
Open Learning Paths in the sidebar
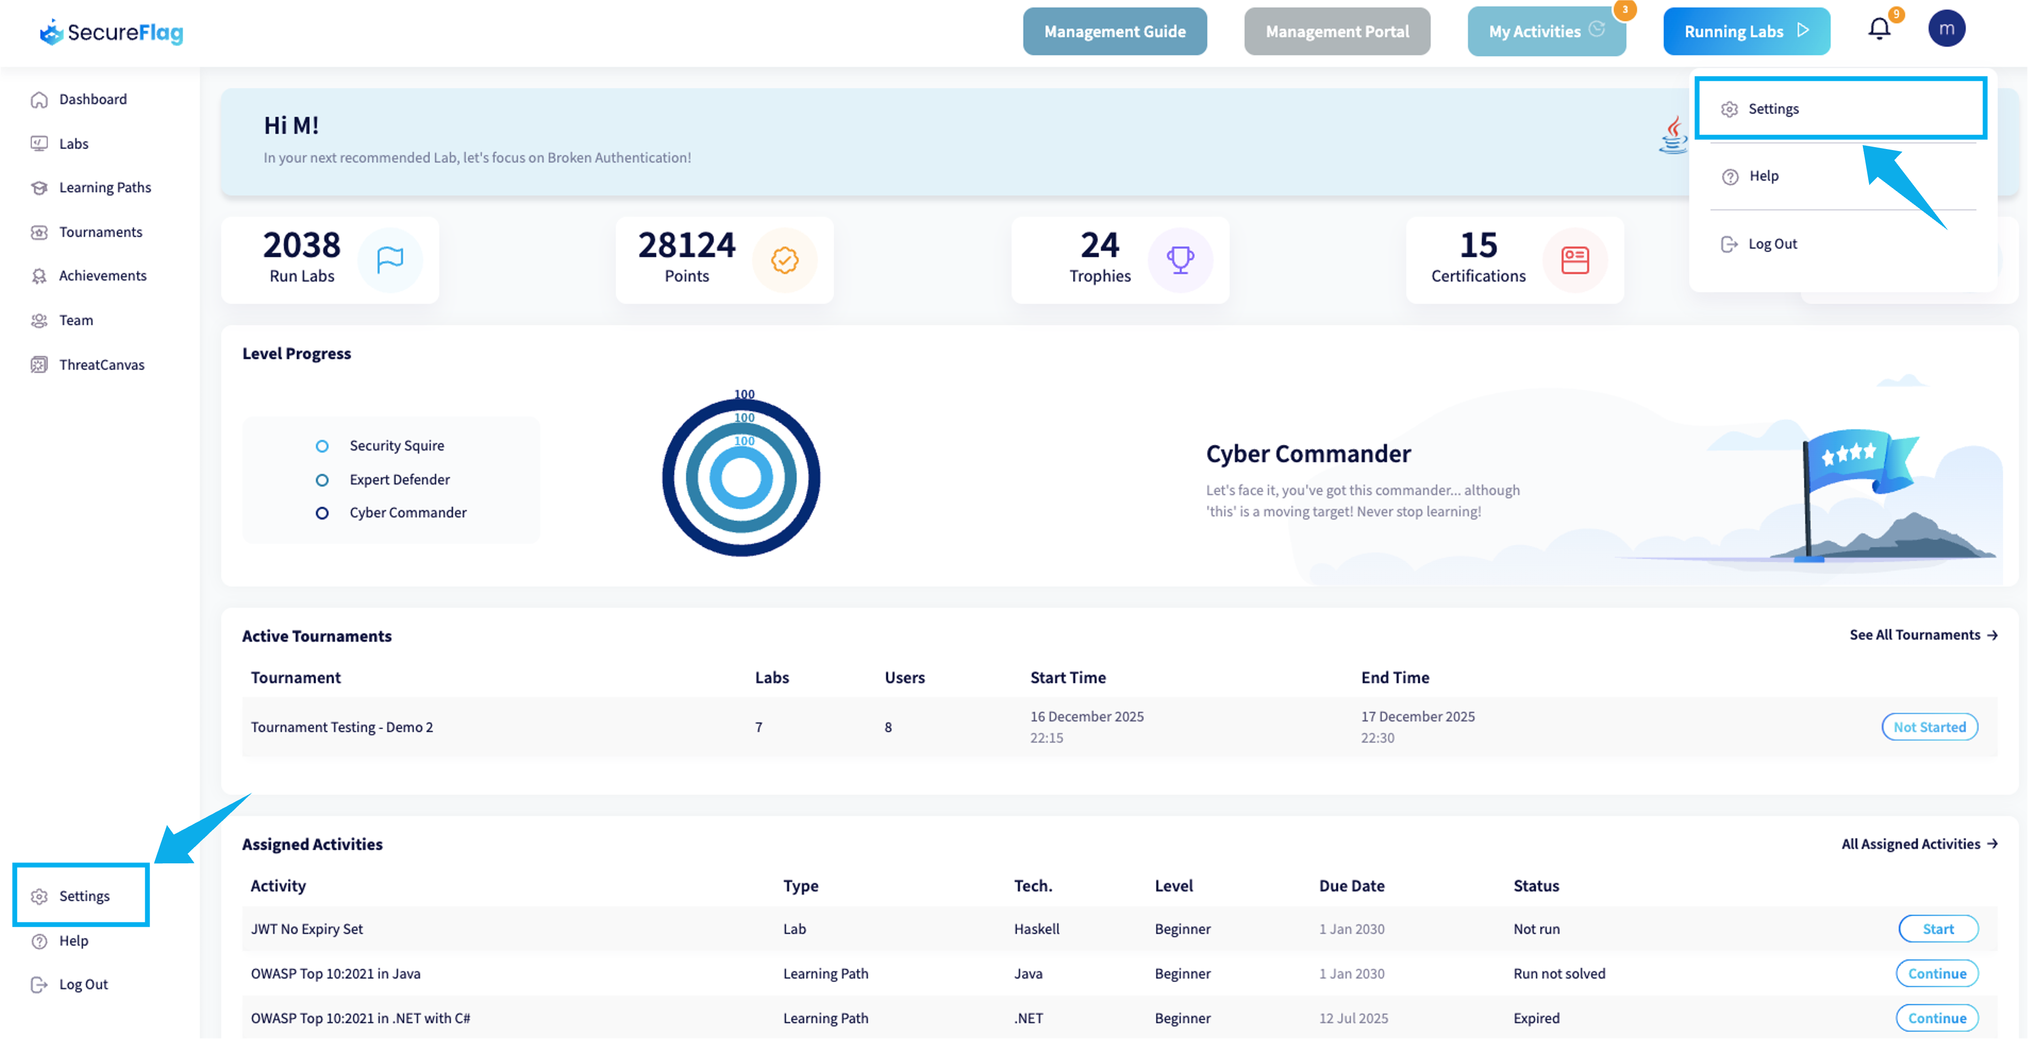pos(105,187)
